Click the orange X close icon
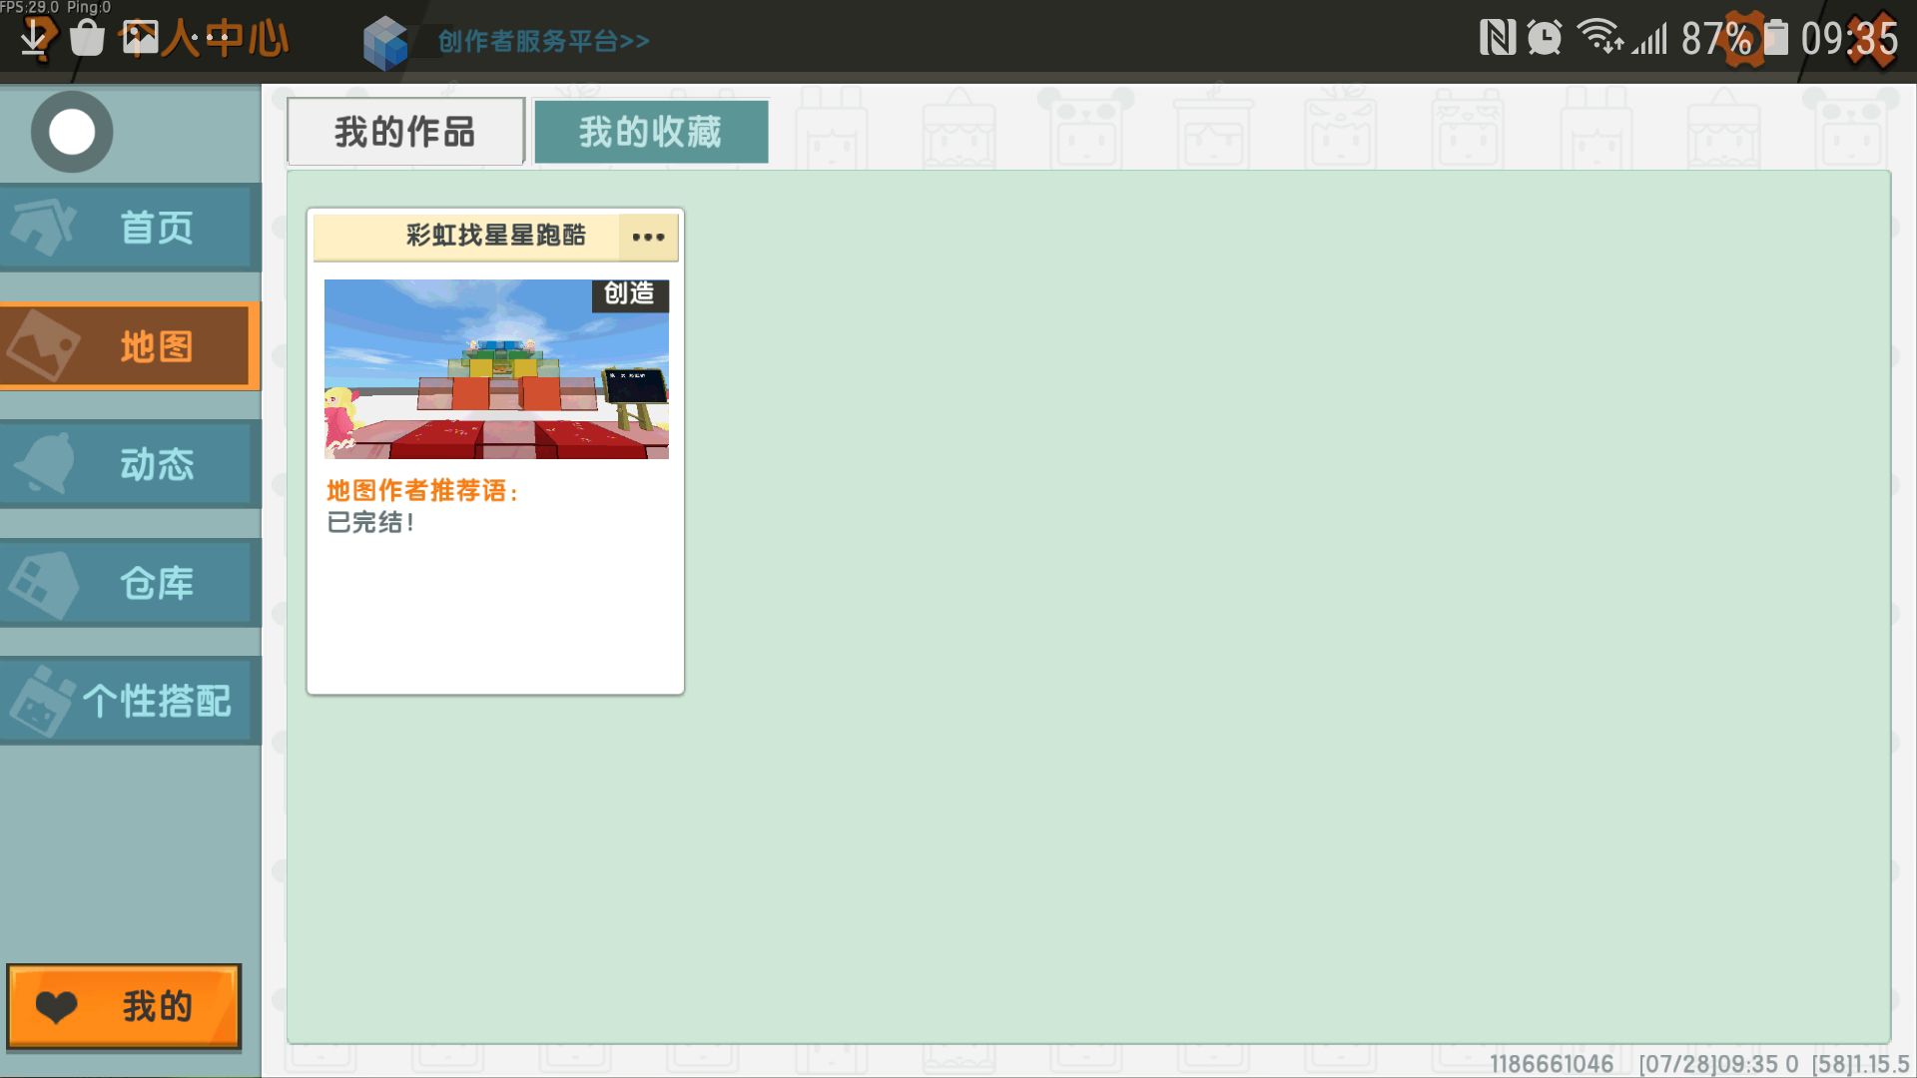The image size is (1917, 1078). coord(1873,39)
